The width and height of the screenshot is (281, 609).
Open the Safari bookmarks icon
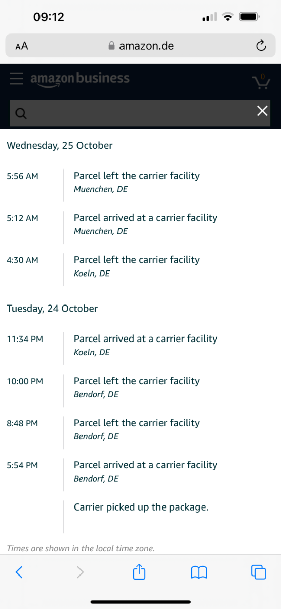tap(199, 573)
